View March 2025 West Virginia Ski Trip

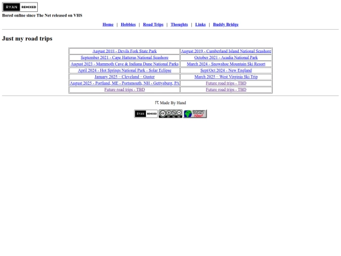click(226, 77)
